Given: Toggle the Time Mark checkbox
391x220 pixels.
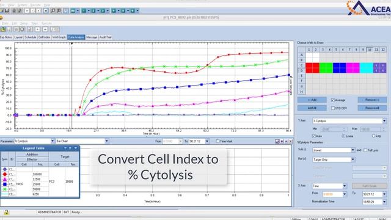Looking at the screenshot, I should point(217,141).
